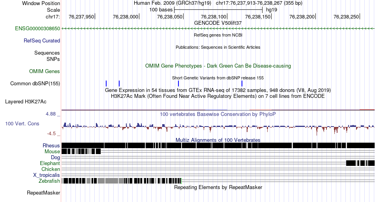
Task: Click the PhyloP minimum value -4.5
Action: (51, 134)
